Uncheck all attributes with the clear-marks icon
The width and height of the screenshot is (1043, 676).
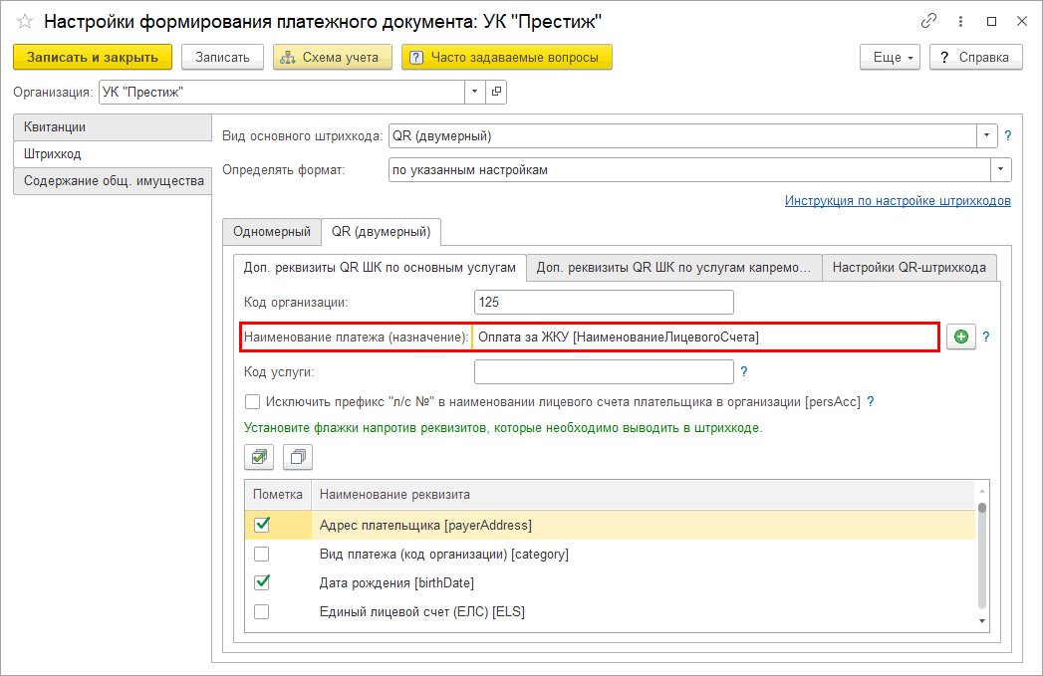click(297, 457)
